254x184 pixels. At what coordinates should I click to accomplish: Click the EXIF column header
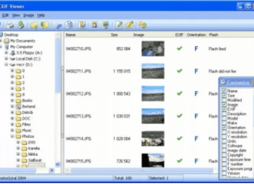click(179, 35)
